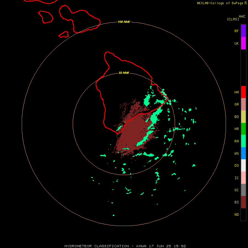This screenshot has height=248, width=248.
Task: Click the 'GC' legend label
Action: pyautogui.click(x=236, y=190)
